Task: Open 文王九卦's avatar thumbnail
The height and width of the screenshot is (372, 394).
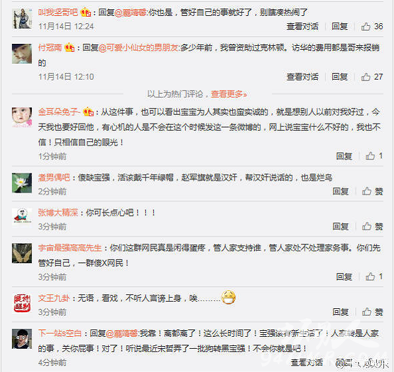Action: (x=22, y=304)
